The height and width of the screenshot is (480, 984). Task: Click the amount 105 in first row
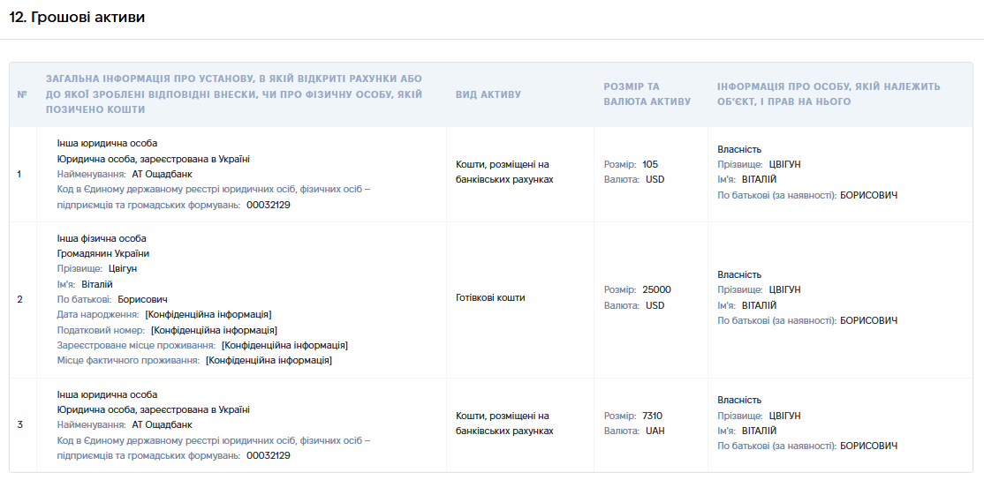[x=650, y=164]
